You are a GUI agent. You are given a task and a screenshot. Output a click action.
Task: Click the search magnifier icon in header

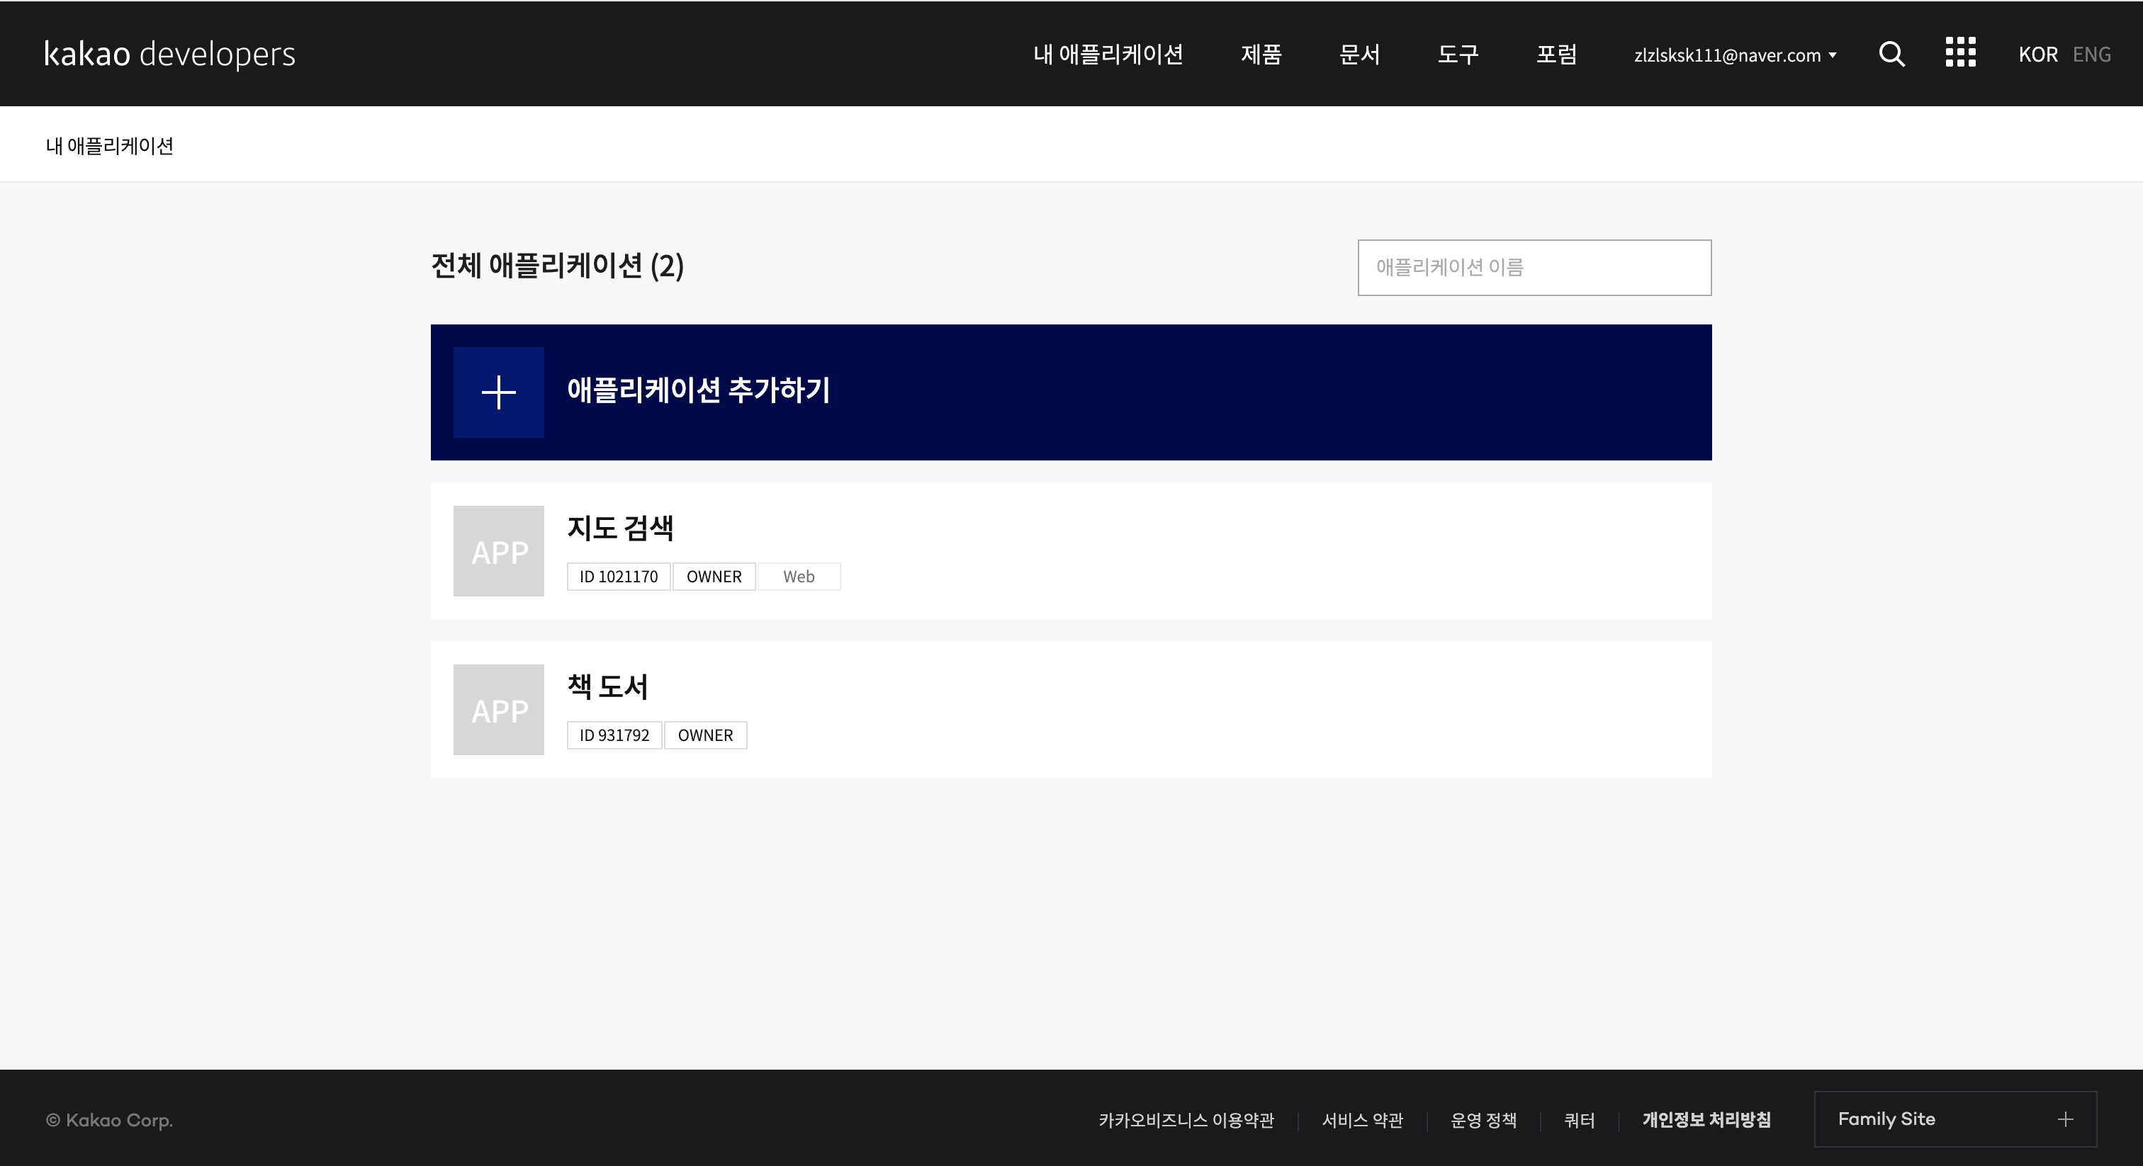(x=1891, y=54)
